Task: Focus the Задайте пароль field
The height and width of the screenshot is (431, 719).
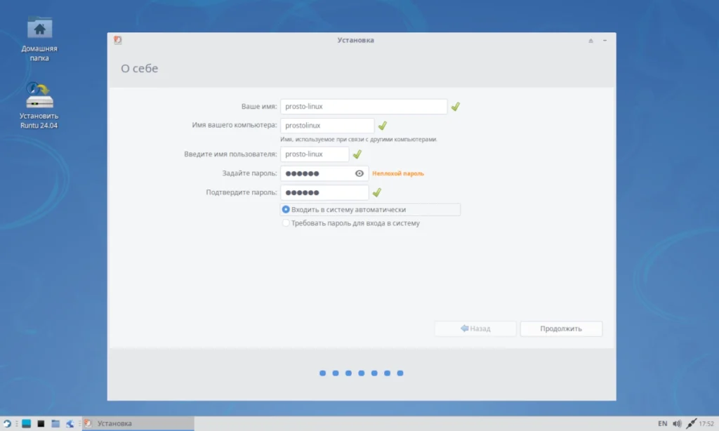Action: click(x=324, y=173)
